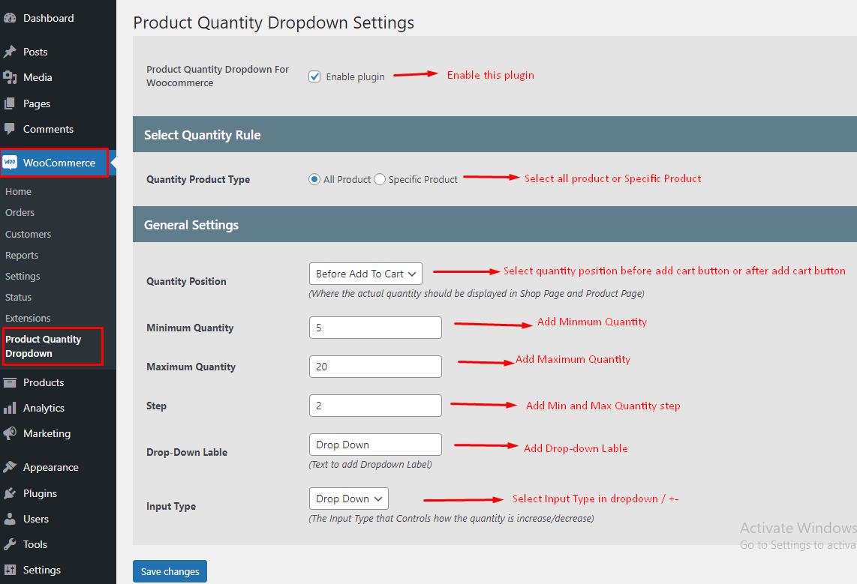Screen dimensions: 857x584
Task: Open Marketing menu item
Action: [x=58, y=433]
